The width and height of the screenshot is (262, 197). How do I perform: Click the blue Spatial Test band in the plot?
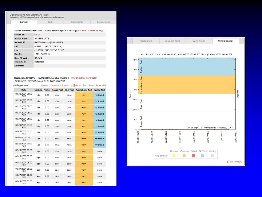(x=187, y=67)
